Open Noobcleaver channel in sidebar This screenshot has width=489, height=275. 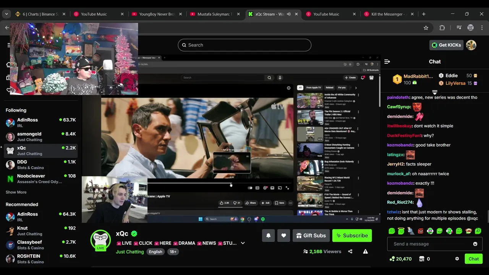[x=41, y=179]
